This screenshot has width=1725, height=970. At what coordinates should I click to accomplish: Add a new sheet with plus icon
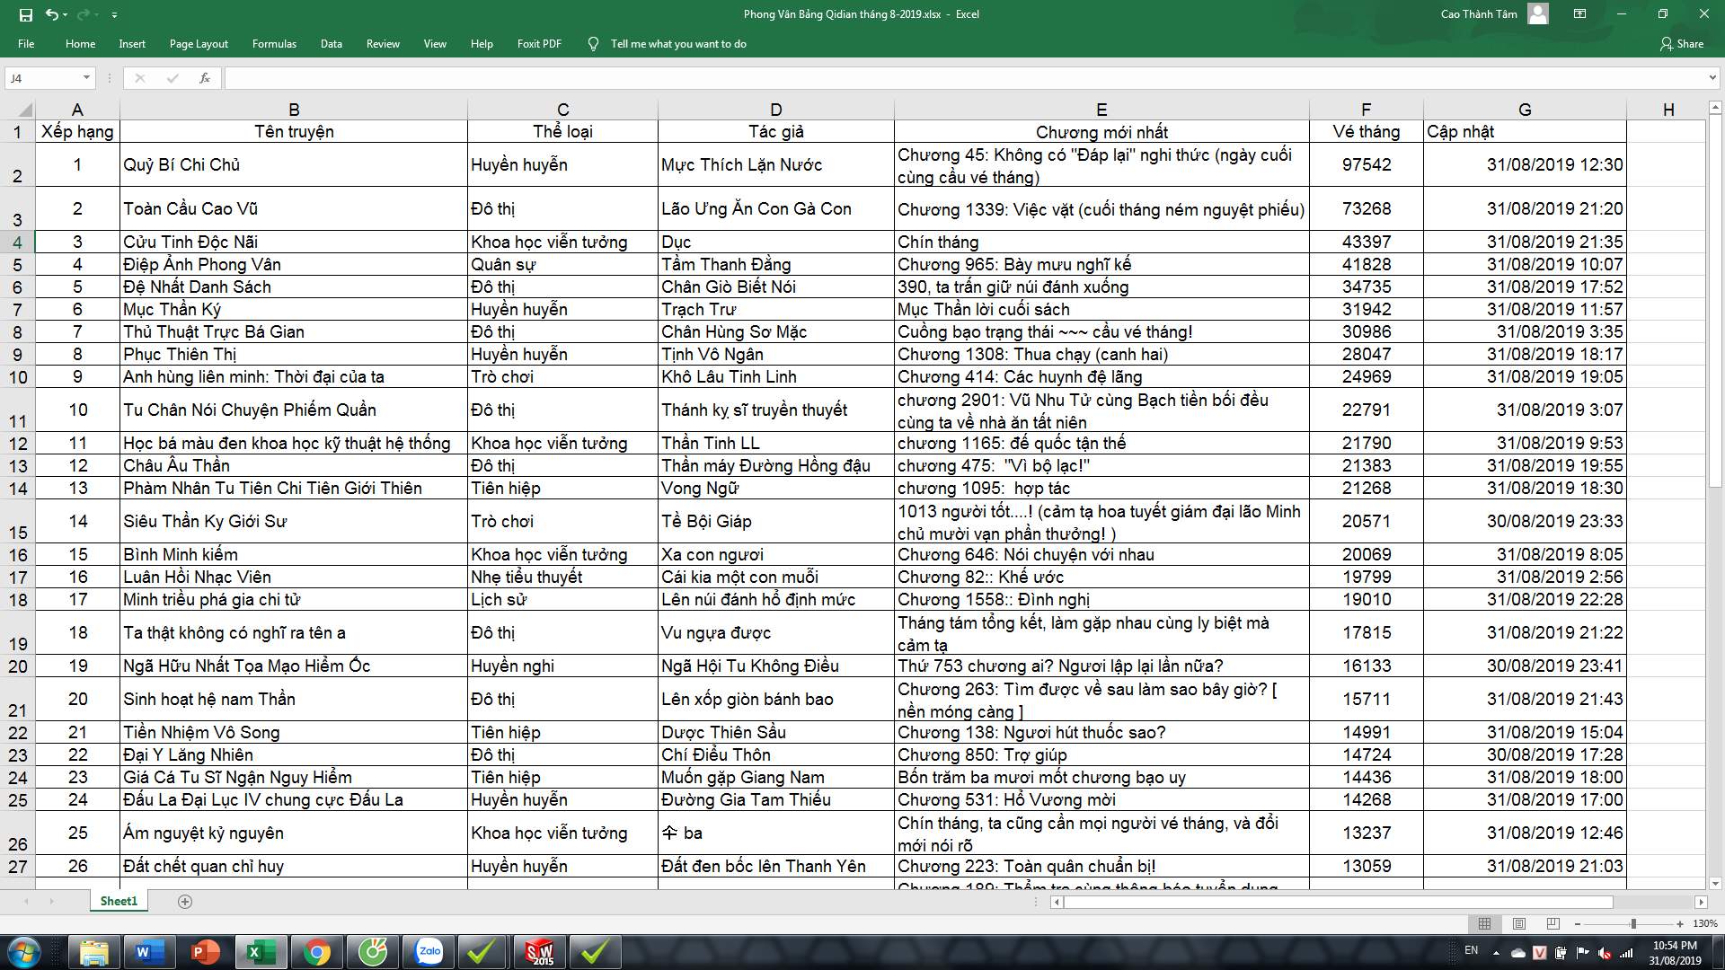pos(185,901)
